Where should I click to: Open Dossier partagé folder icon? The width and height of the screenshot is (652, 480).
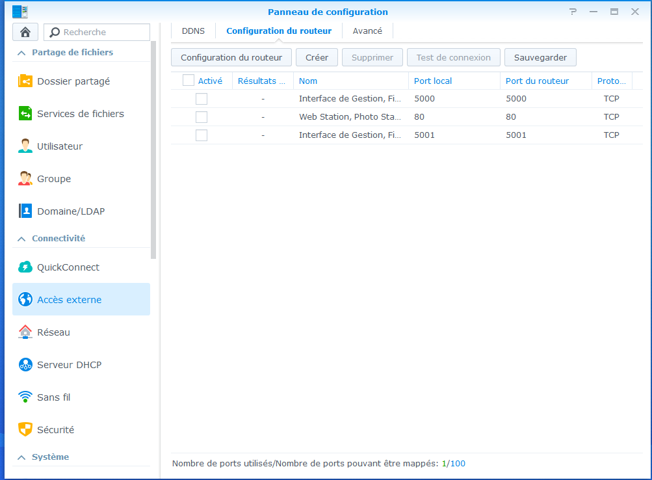(25, 81)
